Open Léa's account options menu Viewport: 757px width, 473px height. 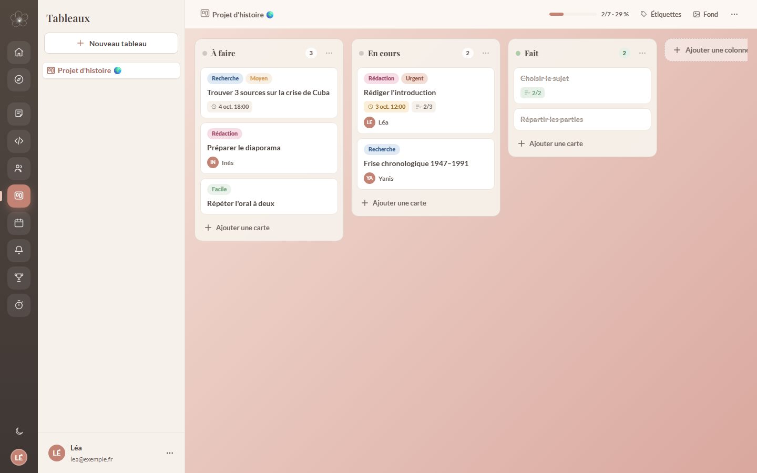pos(170,453)
